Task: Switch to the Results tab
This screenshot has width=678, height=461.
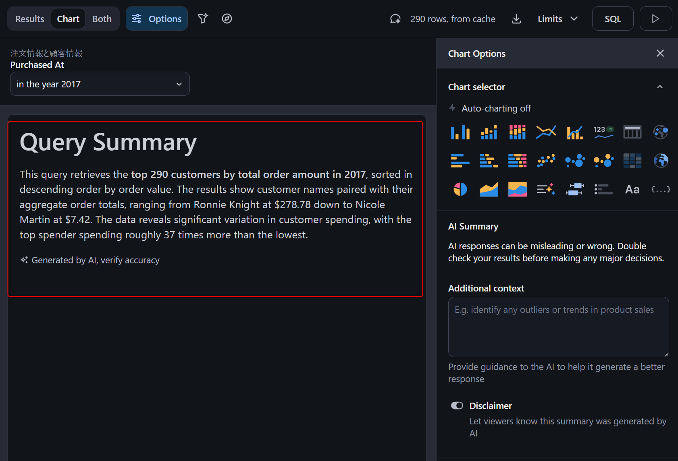Action: tap(29, 19)
